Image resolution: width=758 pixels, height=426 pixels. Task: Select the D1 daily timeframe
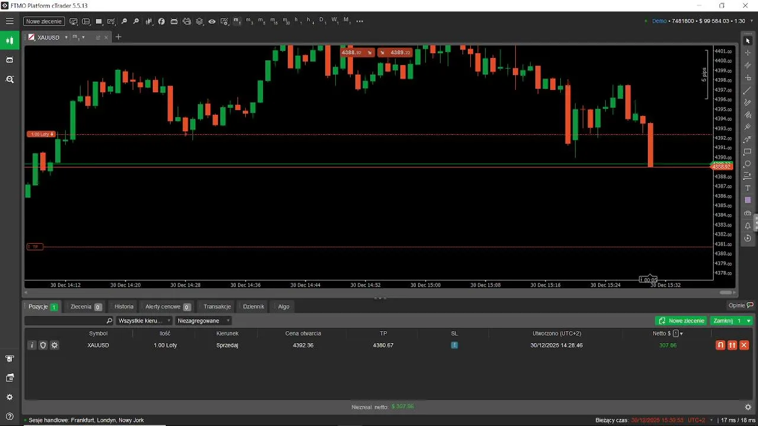[322, 21]
